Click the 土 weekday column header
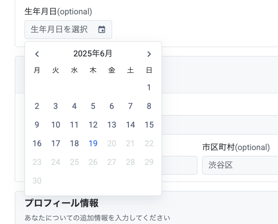Screen dimensions: 278x224 (x=130, y=70)
